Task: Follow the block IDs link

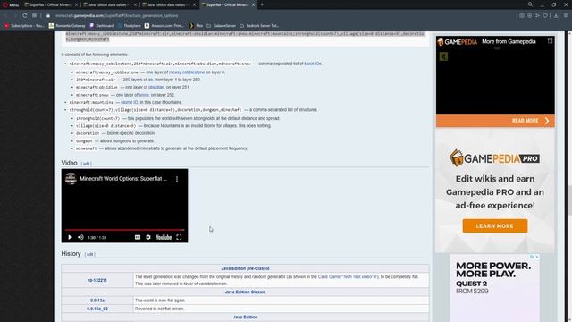Action: pyautogui.click(x=313, y=64)
